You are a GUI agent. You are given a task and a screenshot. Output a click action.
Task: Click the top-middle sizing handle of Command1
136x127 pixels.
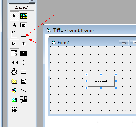(101, 74)
